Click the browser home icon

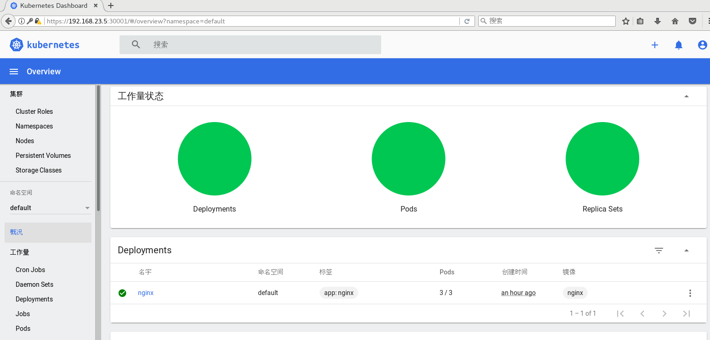click(675, 21)
